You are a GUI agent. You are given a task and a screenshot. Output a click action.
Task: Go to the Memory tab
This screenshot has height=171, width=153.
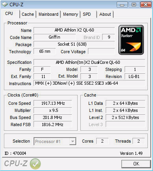click(x=71, y=14)
